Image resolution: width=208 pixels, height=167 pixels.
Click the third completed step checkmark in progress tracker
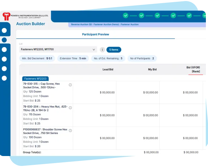pyautogui.click(x=157, y=16)
